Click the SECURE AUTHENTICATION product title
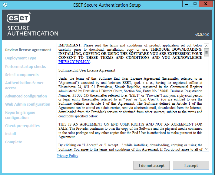The width and height of the screenshot is (215, 175). [33, 31]
